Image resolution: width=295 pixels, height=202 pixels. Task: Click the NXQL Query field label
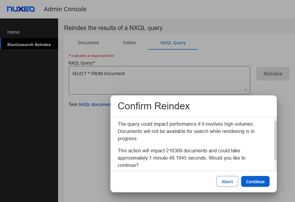click(x=82, y=63)
